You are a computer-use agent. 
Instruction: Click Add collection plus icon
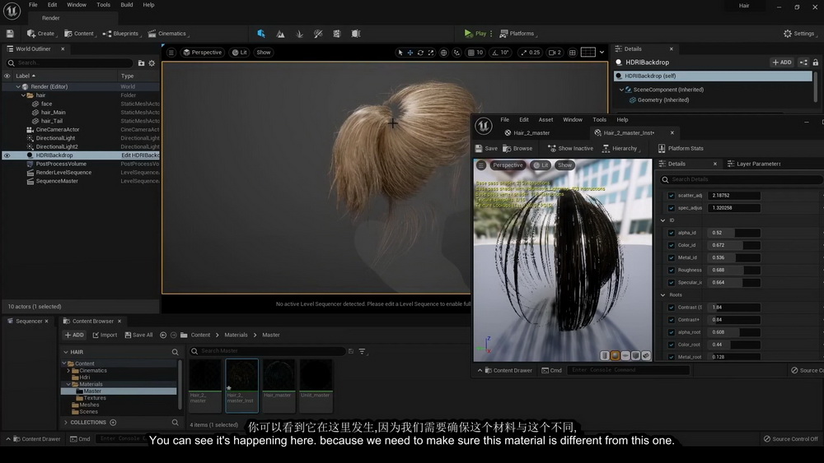click(113, 423)
